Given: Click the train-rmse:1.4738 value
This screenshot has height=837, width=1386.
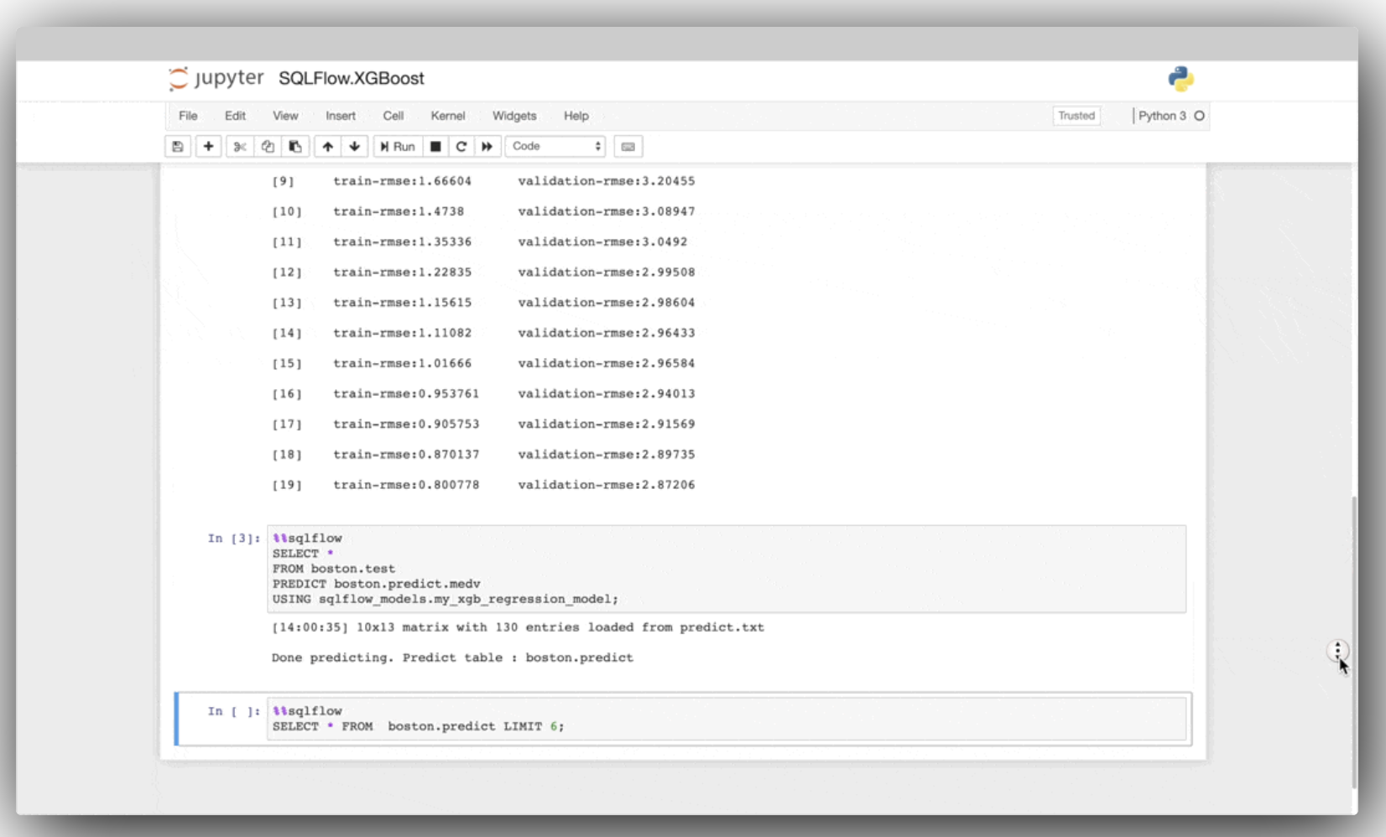Looking at the screenshot, I should pyautogui.click(x=399, y=211).
